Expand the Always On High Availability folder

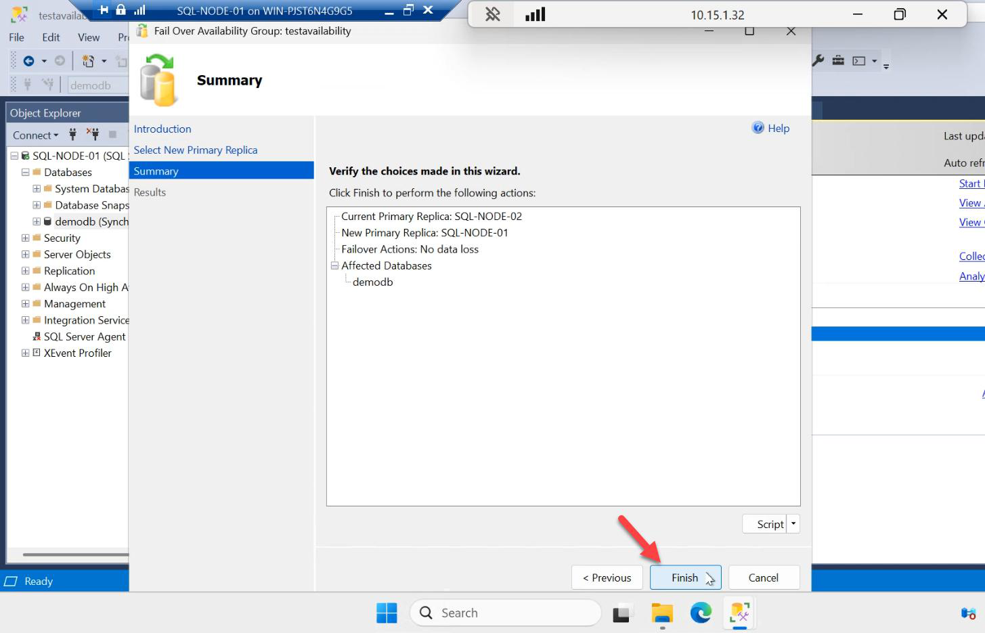[x=25, y=287]
